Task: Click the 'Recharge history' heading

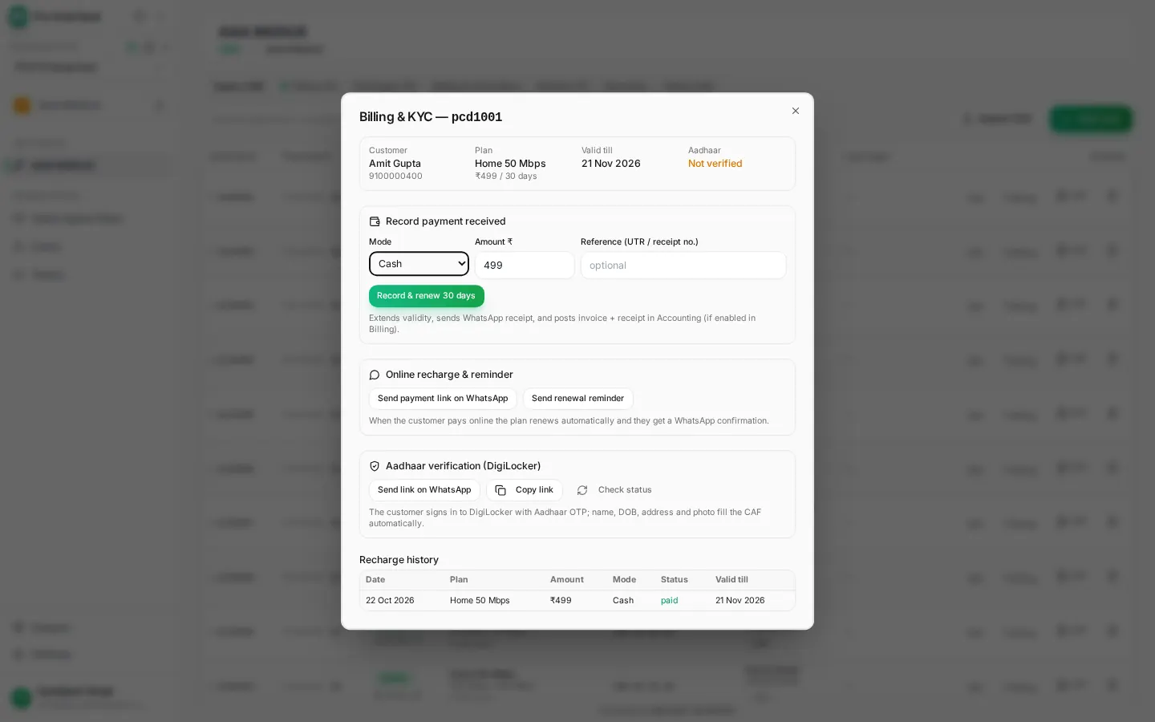Action: tap(399, 560)
